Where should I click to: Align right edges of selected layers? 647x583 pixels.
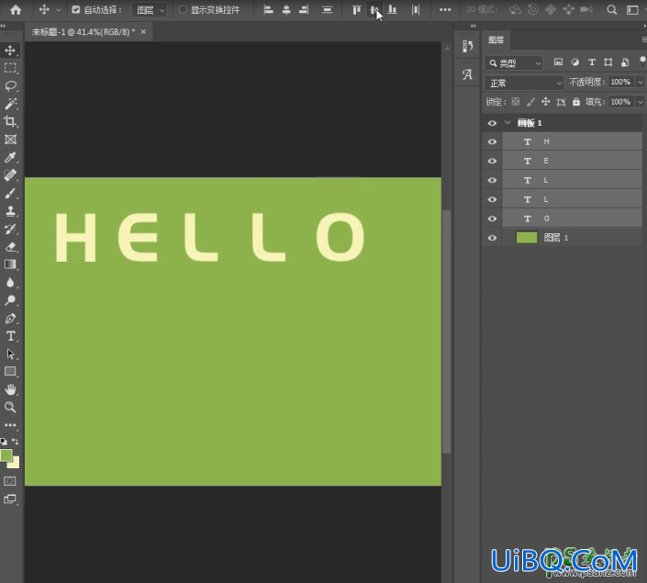[x=304, y=9]
